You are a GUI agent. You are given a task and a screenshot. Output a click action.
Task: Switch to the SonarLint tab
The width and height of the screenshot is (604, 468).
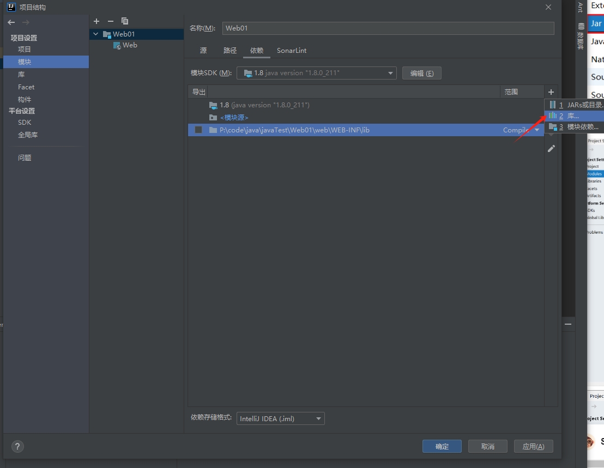point(292,51)
